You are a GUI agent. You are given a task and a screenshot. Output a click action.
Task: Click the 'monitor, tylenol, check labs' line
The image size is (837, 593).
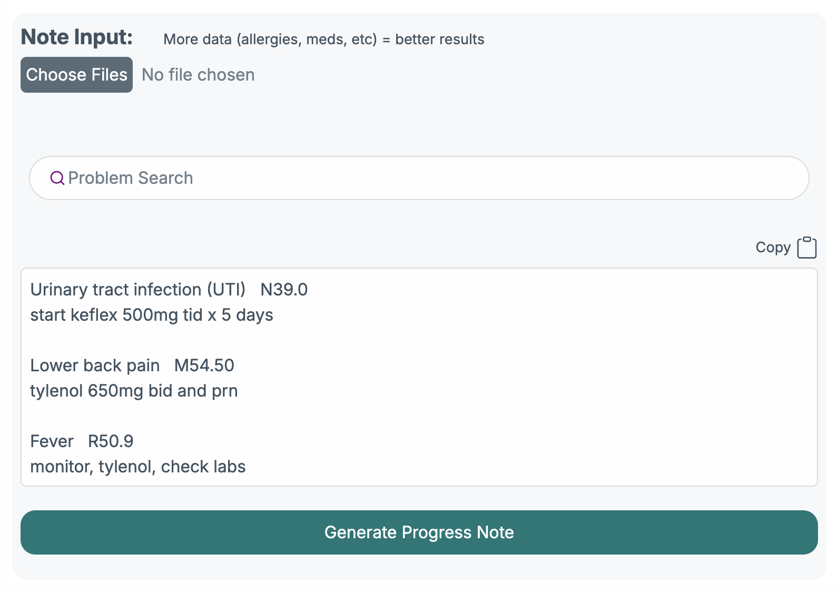click(137, 467)
